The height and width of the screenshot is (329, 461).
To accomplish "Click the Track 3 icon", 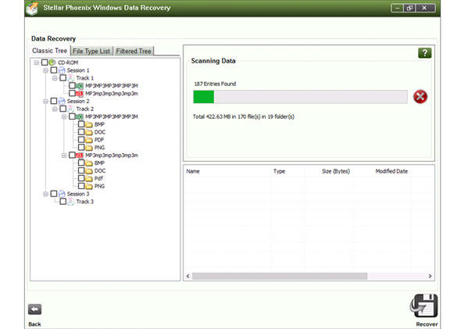I will [x=71, y=202].
